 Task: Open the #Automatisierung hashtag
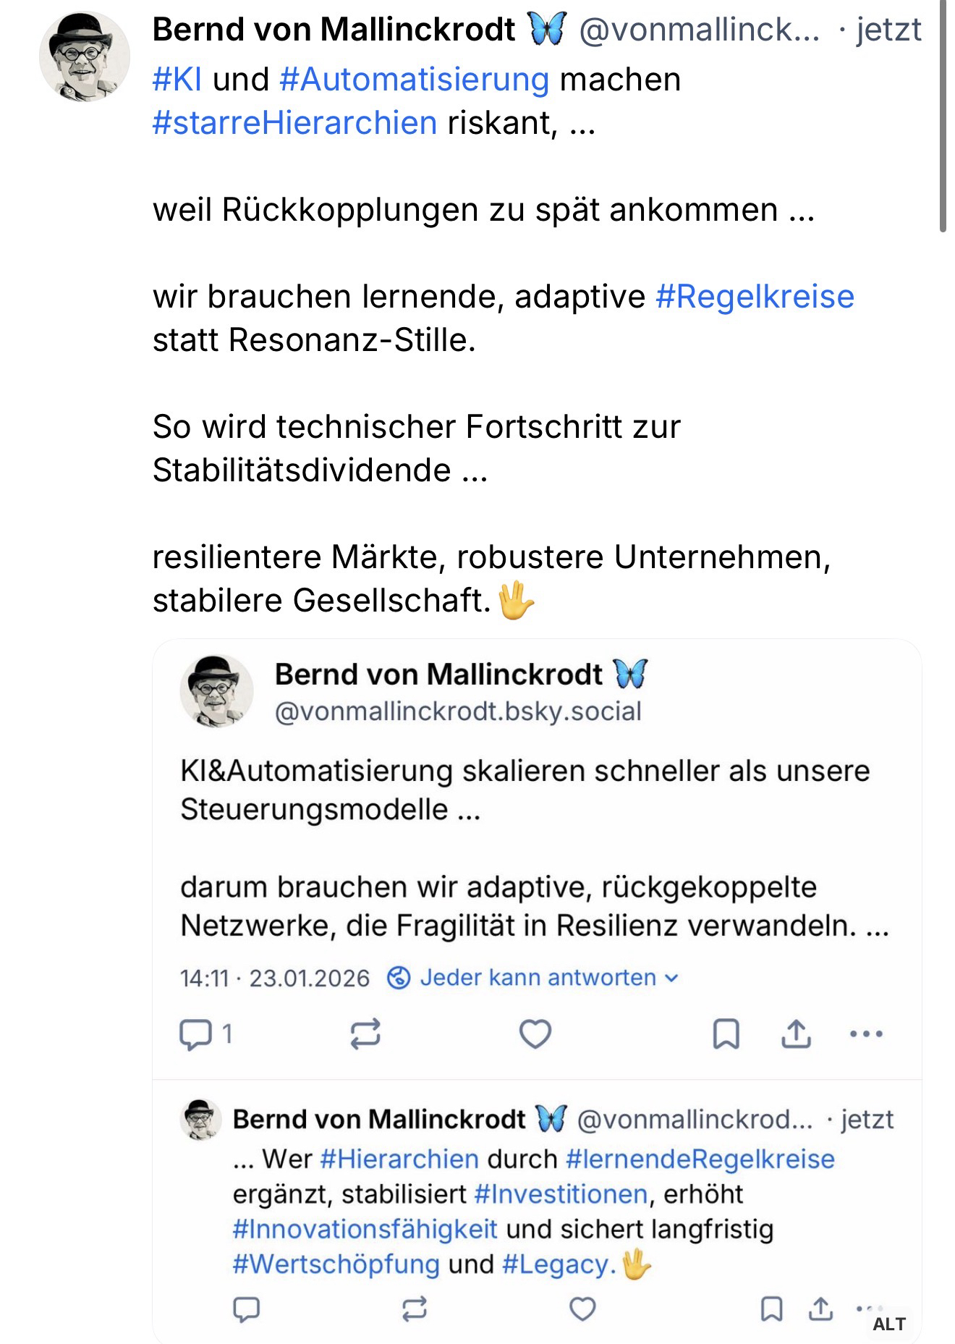(x=415, y=80)
